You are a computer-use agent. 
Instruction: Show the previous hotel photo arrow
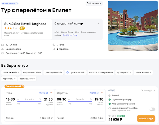click(x=111, y=26)
